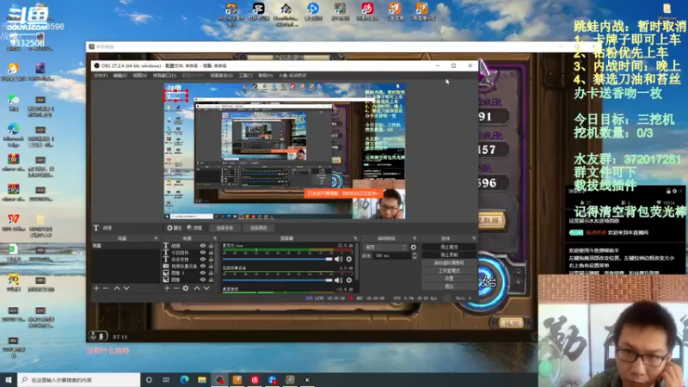688x387 pixels.
Task: Open the 场景集合(S) menu in OBS
Action: tap(221, 76)
